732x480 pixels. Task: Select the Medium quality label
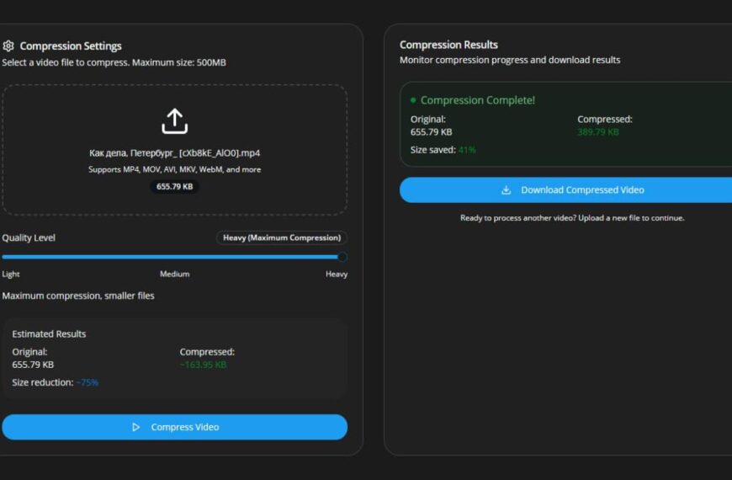[174, 274]
